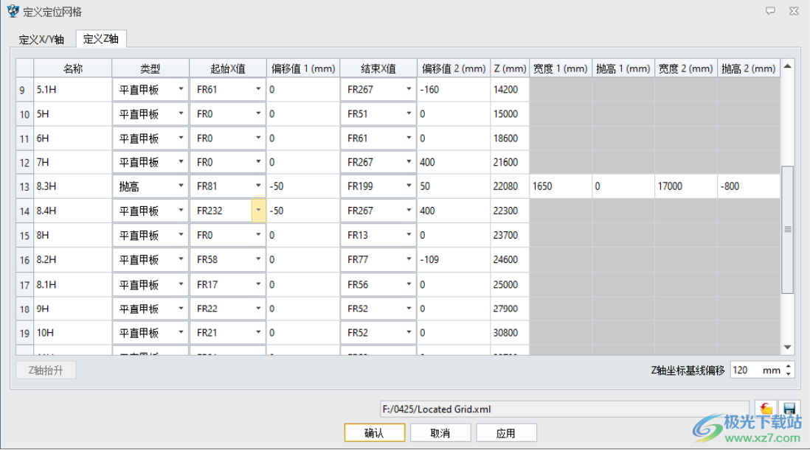
Task: Select row number 13 header
Action: pyautogui.click(x=25, y=186)
